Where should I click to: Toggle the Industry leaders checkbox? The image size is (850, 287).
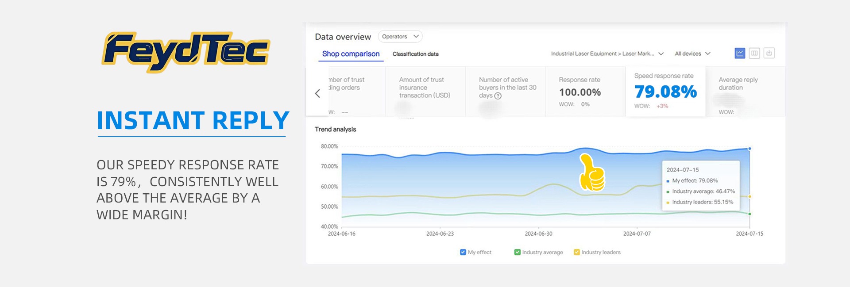click(576, 252)
